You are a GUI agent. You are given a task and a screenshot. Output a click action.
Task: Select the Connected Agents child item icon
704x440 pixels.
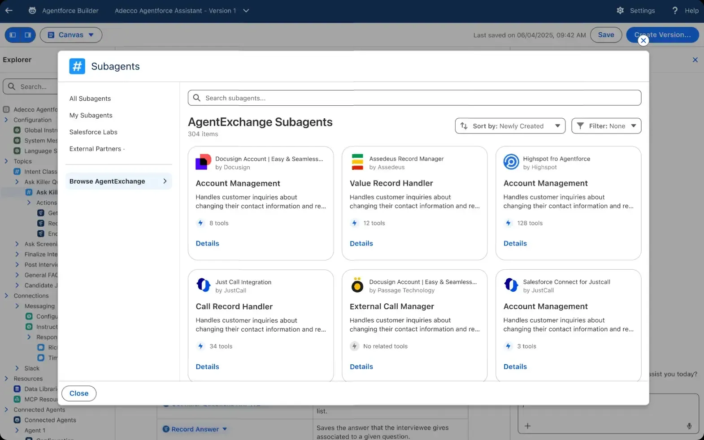[17, 420]
